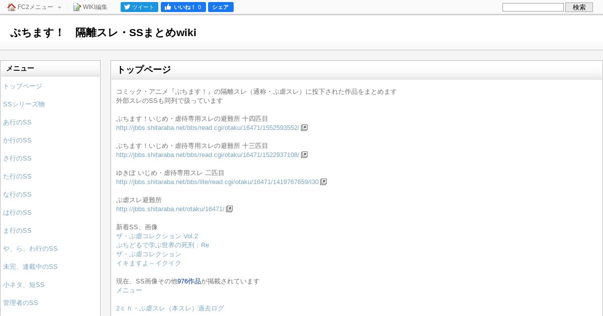Click the メニュー sidebar heading
The height and width of the screenshot is (316, 603).
20,68
